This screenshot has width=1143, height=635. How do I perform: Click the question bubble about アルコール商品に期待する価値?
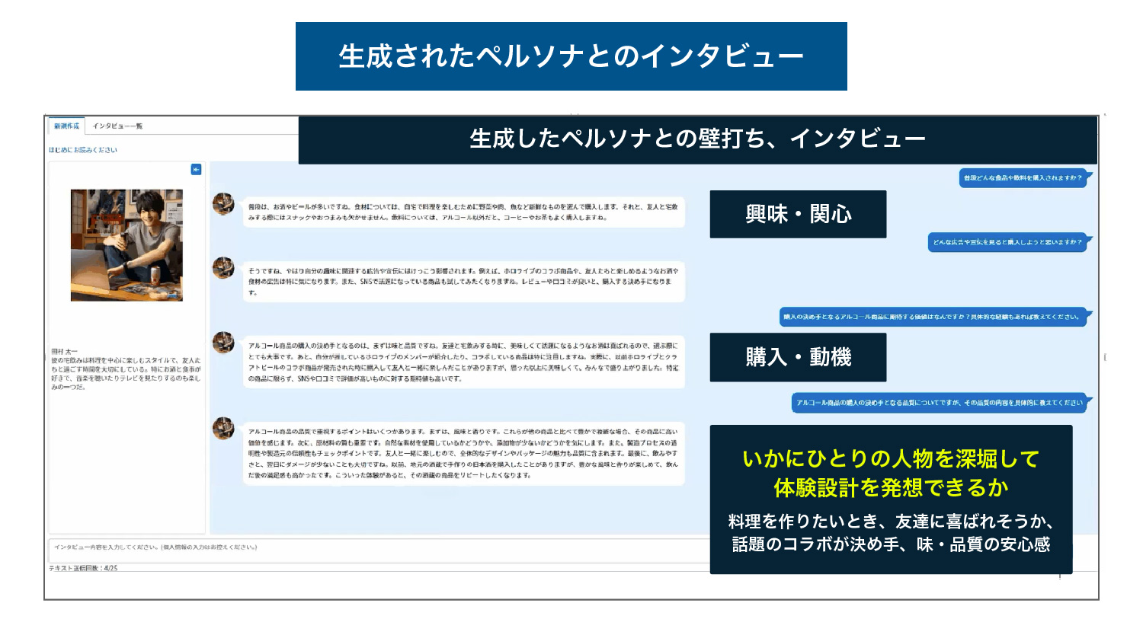coord(933,317)
